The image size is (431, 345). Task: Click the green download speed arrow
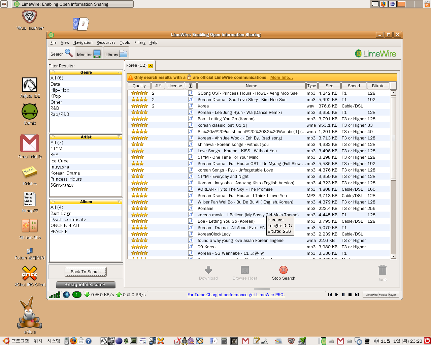point(87,294)
